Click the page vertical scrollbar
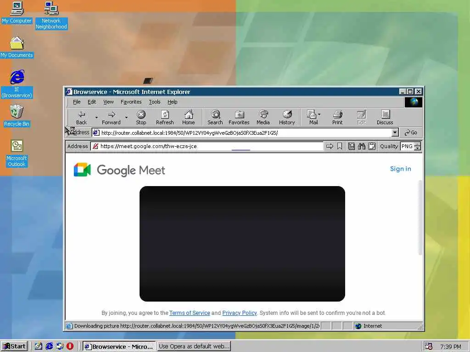470x352 pixels. (x=420, y=218)
